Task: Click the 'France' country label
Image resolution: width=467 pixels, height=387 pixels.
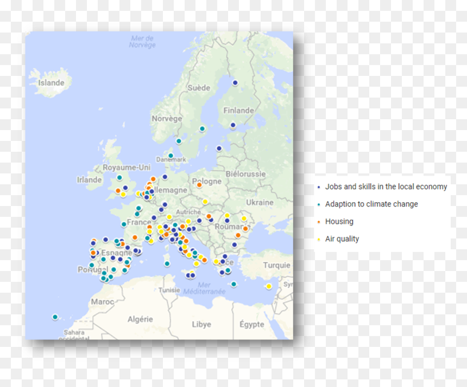Action: point(139,222)
